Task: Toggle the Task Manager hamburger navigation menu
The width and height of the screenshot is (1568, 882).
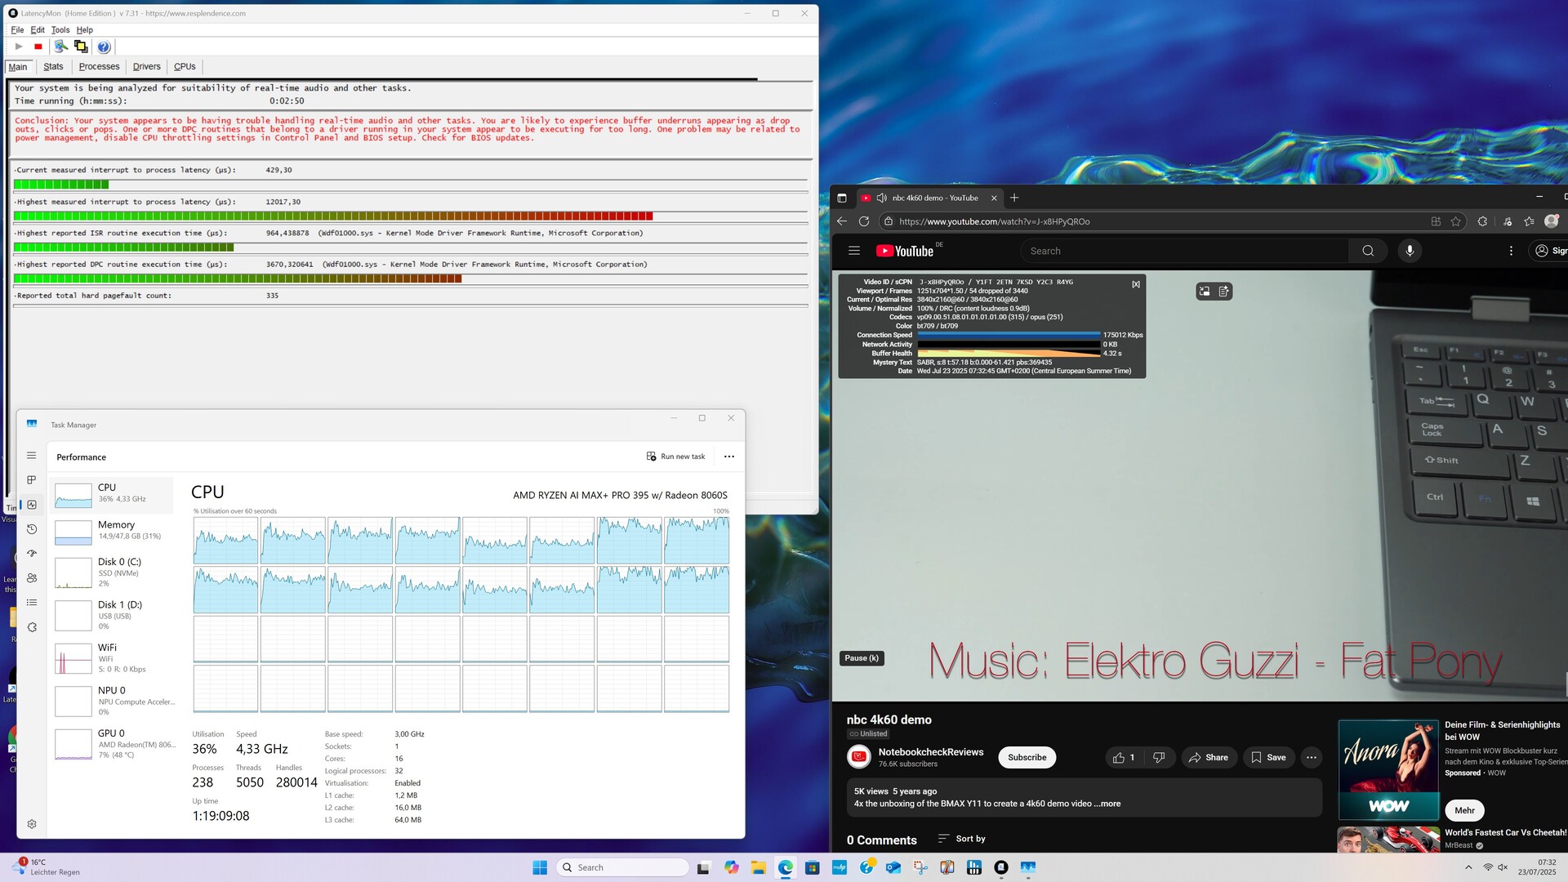Action: (x=32, y=456)
